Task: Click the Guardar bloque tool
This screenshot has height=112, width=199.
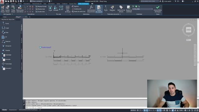Action: pos(7,9)
